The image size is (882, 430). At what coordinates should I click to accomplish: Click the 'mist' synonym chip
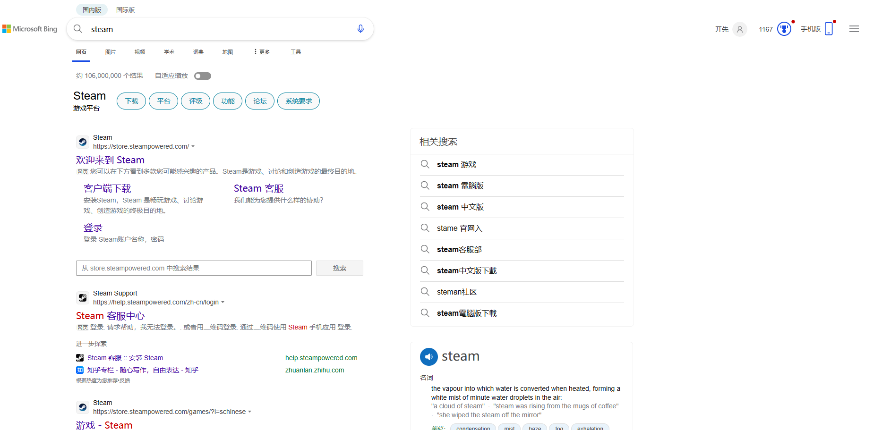pyautogui.click(x=509, y=428)
